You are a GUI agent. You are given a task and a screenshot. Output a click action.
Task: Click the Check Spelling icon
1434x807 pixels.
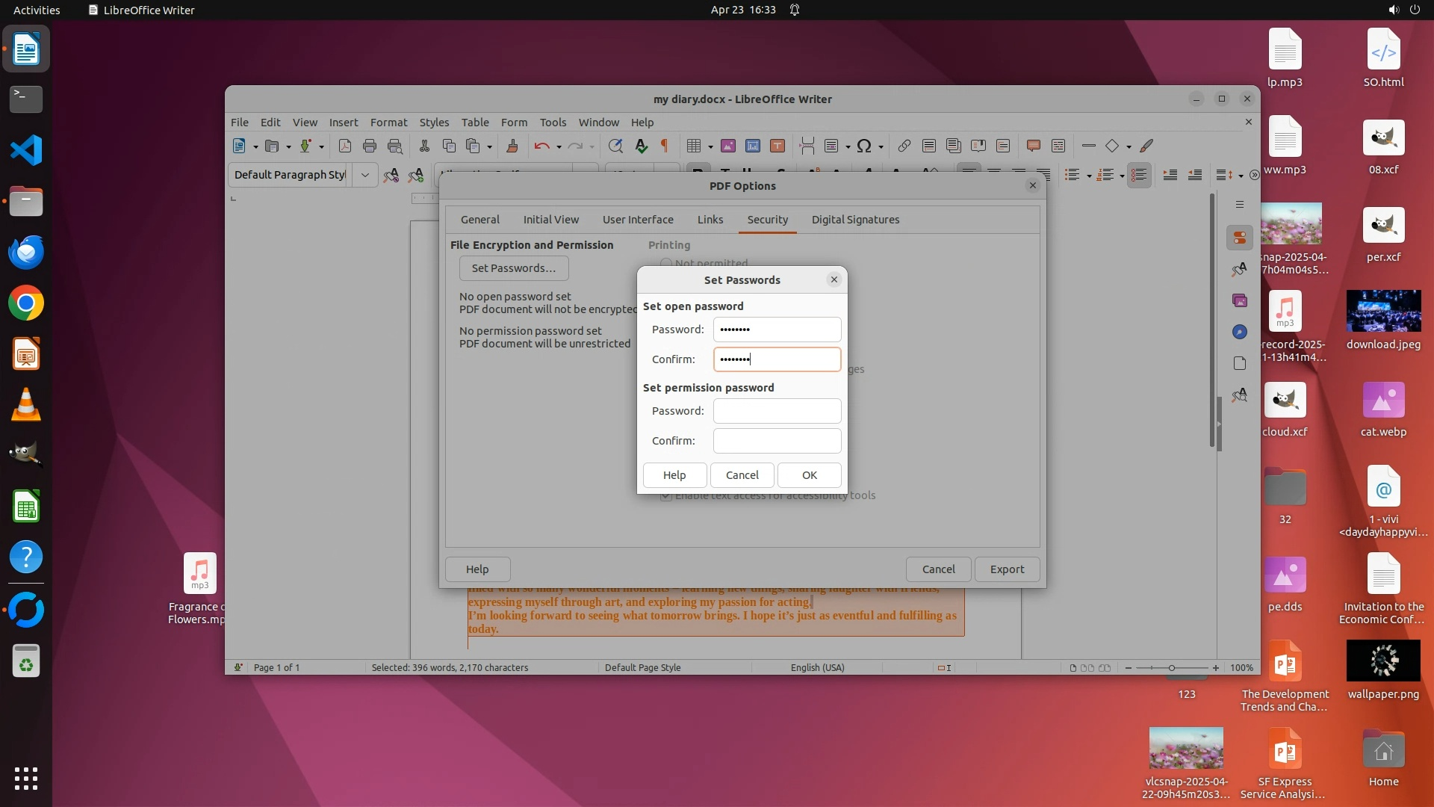coord(641,146)
